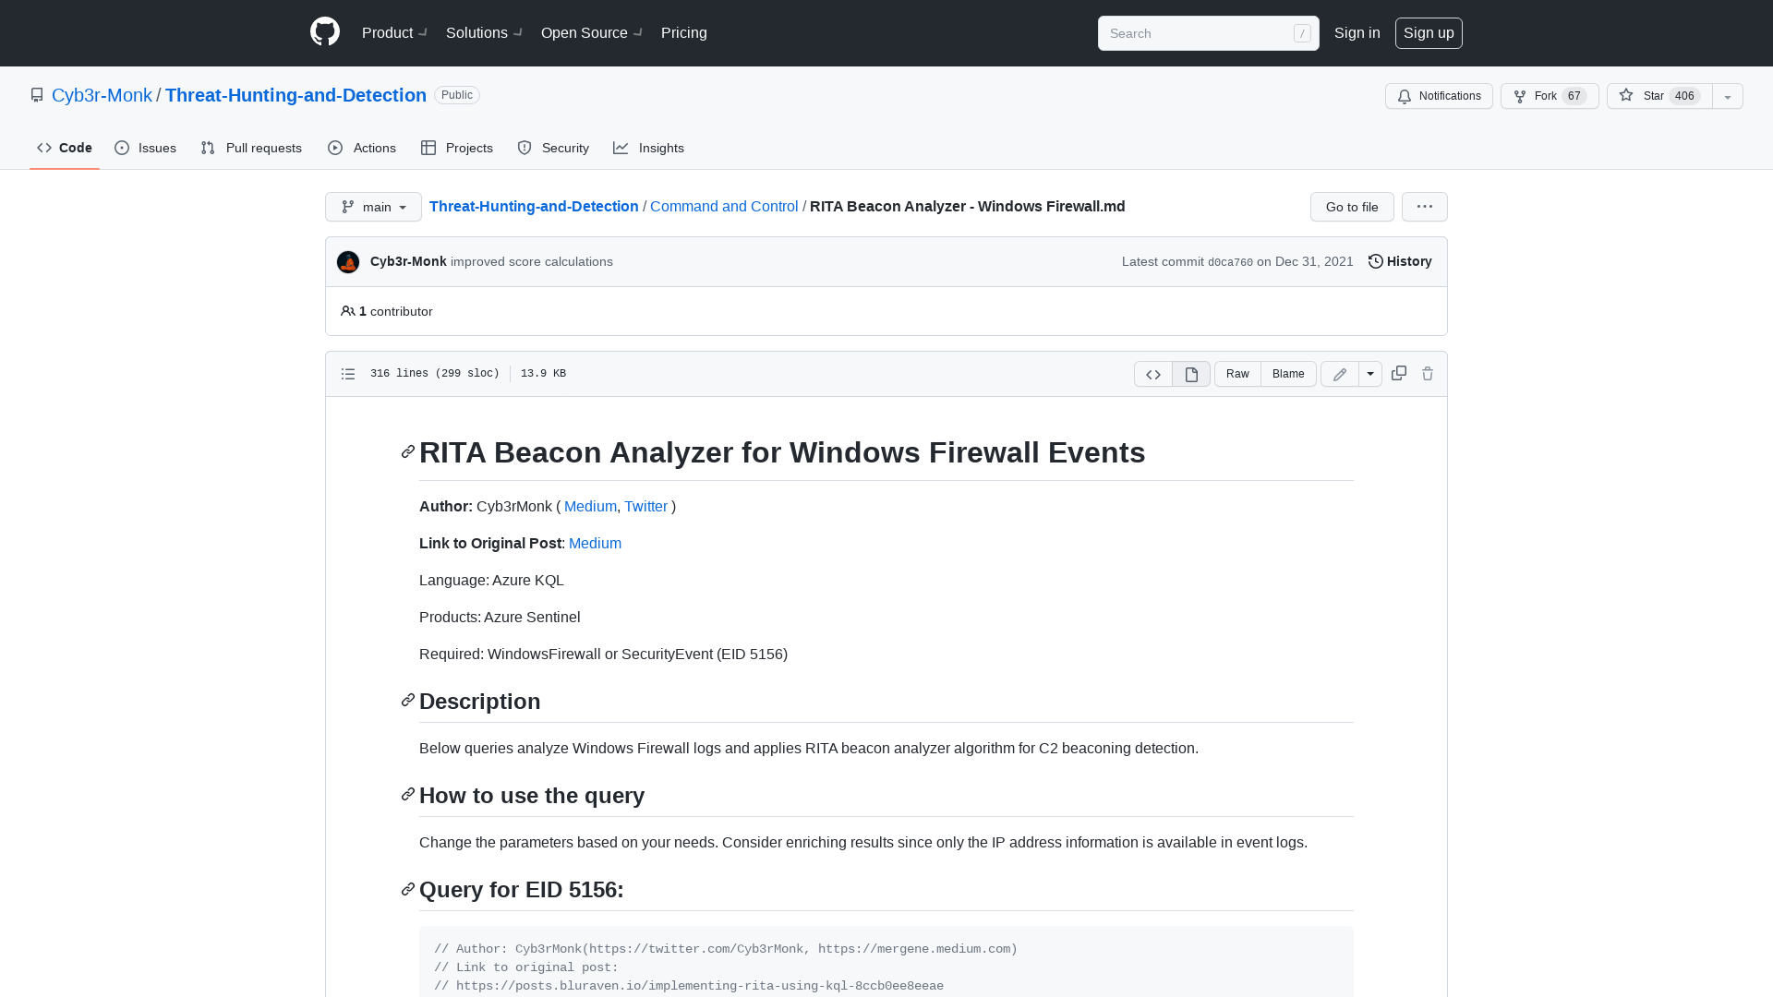Open Cyb3r-Monk commit author link

[x=408, y=261]
